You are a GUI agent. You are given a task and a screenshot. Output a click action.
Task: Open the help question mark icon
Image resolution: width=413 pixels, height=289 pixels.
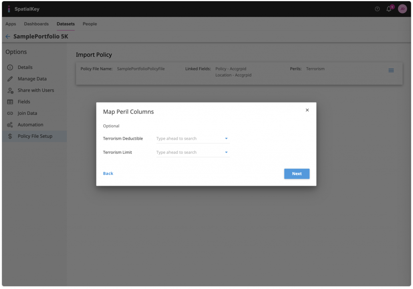tap(377, 9)
